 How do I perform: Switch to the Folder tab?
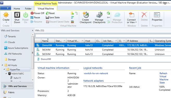(28, 9)
